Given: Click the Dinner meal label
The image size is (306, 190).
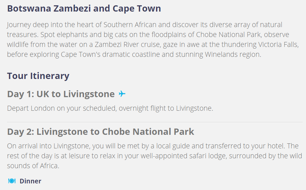Looking at the screenshot, I should click(x=31, y=181).
